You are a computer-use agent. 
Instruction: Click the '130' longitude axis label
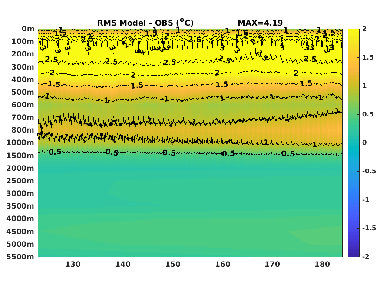tap(73, 264)
